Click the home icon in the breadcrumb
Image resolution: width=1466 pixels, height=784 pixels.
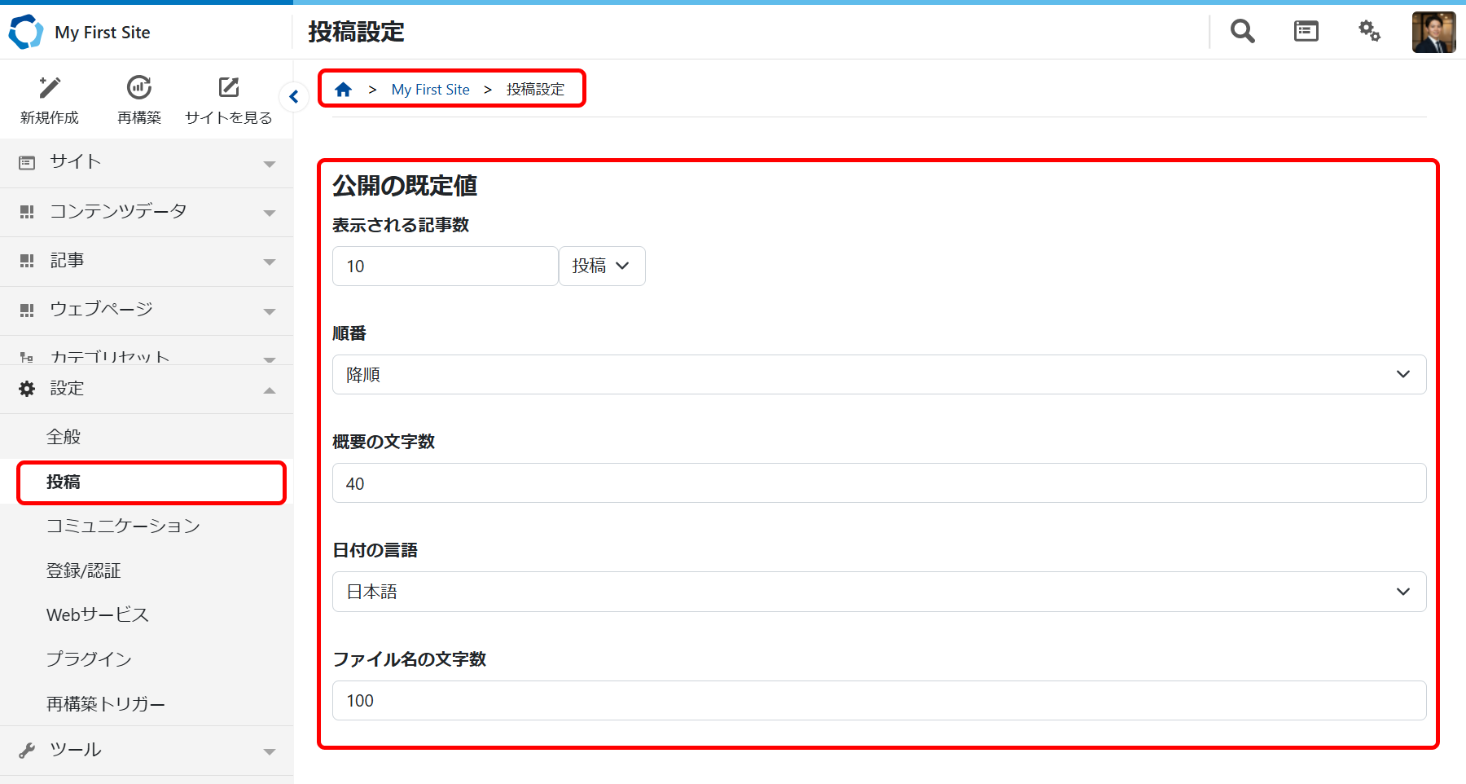pyautogui.click(x=344, y=90)
